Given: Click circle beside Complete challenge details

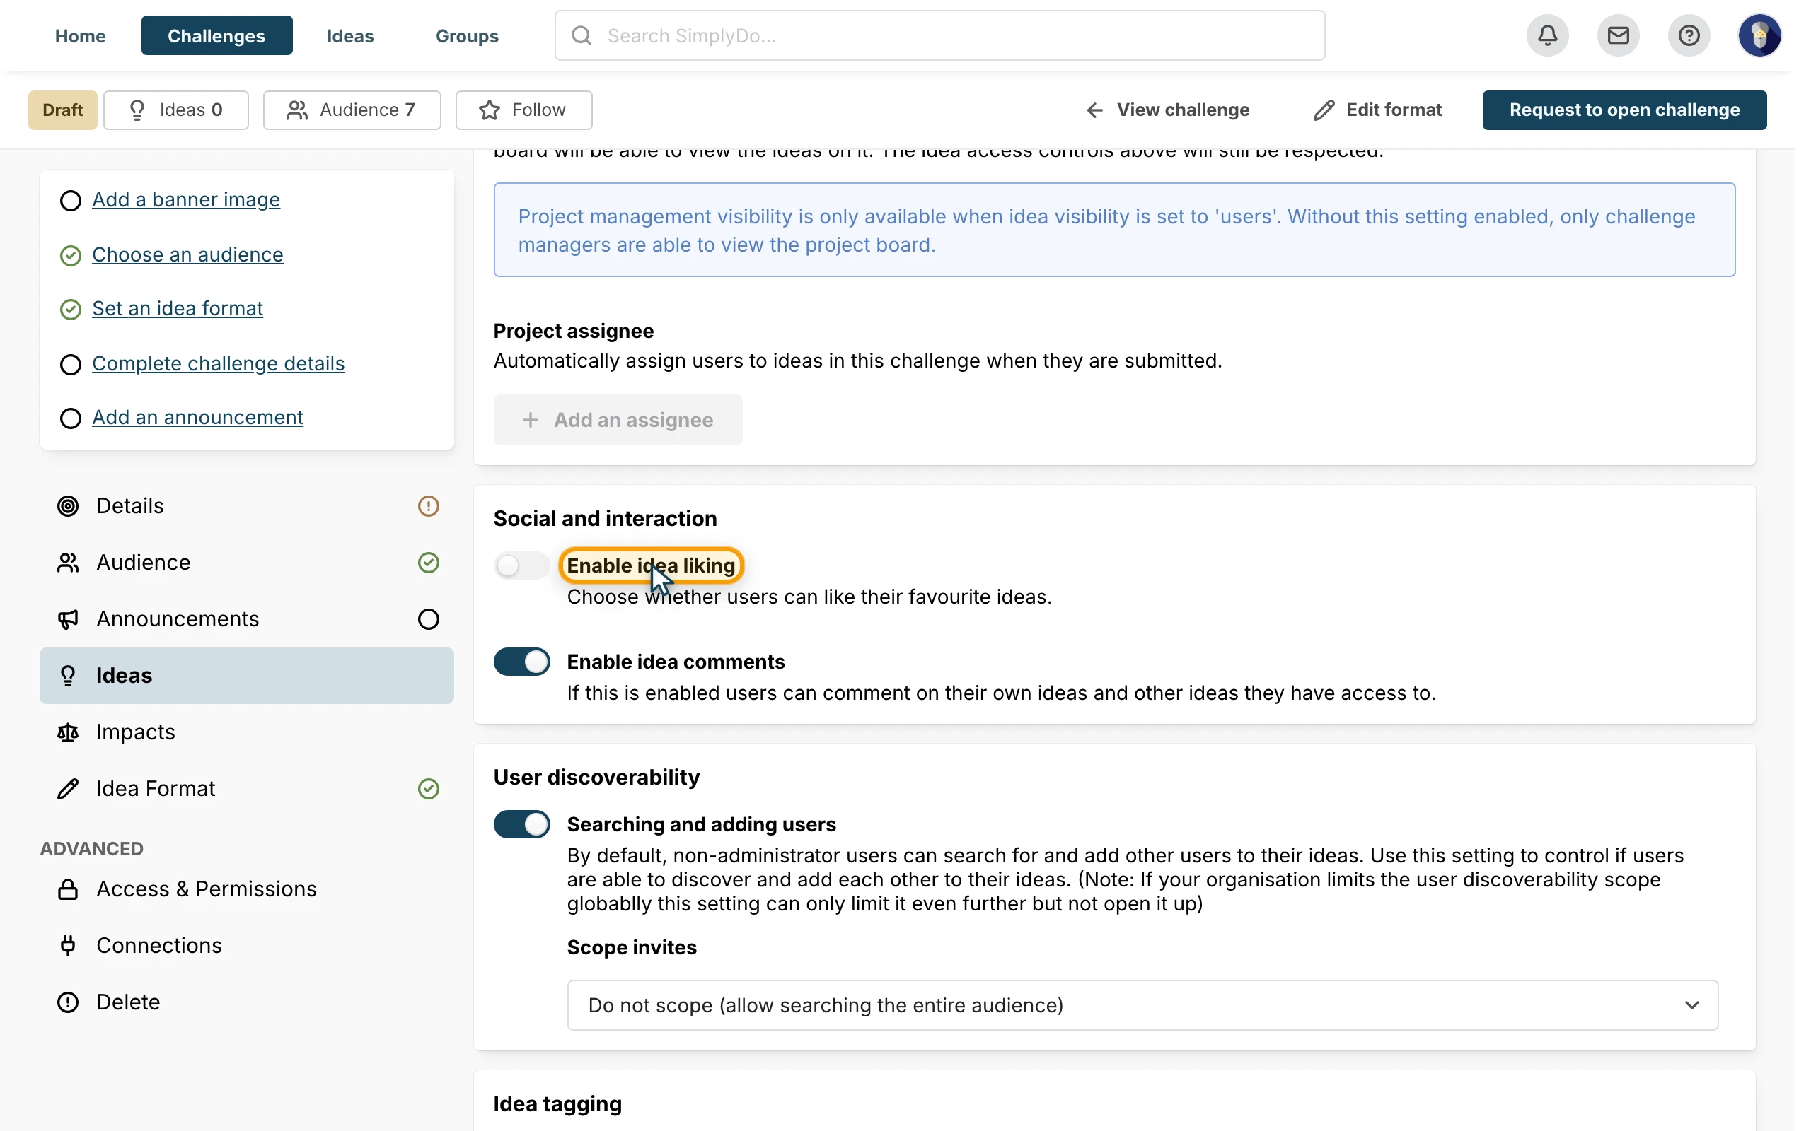Looking at the screenshot, I should 70,364.
